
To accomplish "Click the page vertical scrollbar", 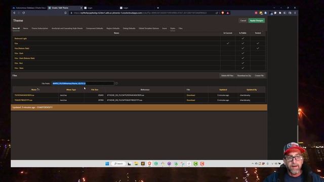I will click(x=298, y=134).
